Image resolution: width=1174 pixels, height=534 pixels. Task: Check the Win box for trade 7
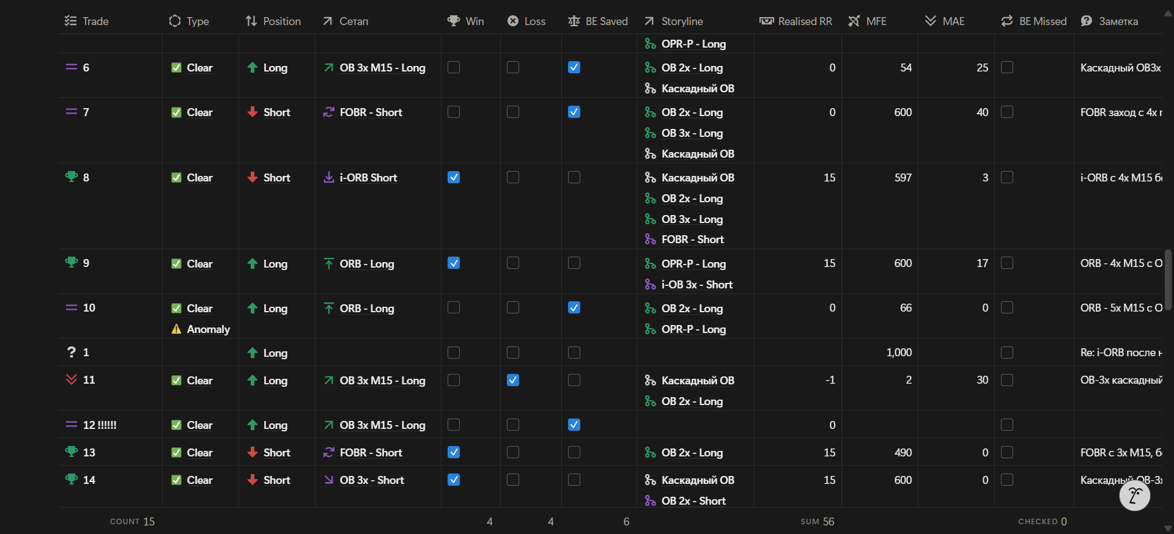click(454, 112)
